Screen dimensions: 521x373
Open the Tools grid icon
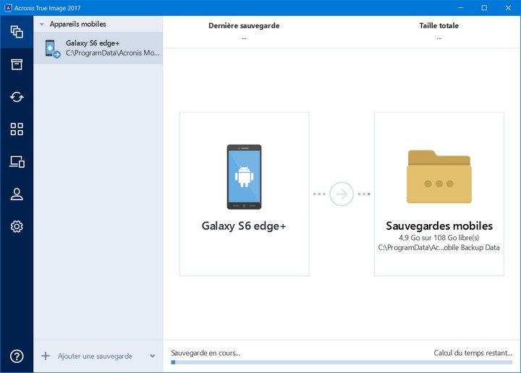click(x=17, y=129)
